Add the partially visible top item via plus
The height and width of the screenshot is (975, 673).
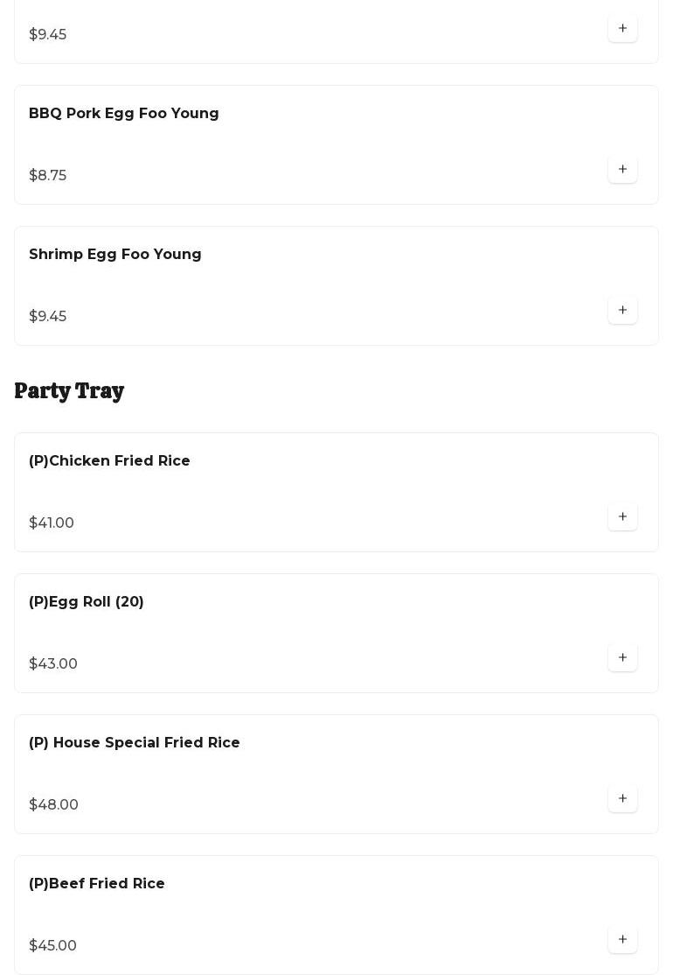click(x=622, y=28)
